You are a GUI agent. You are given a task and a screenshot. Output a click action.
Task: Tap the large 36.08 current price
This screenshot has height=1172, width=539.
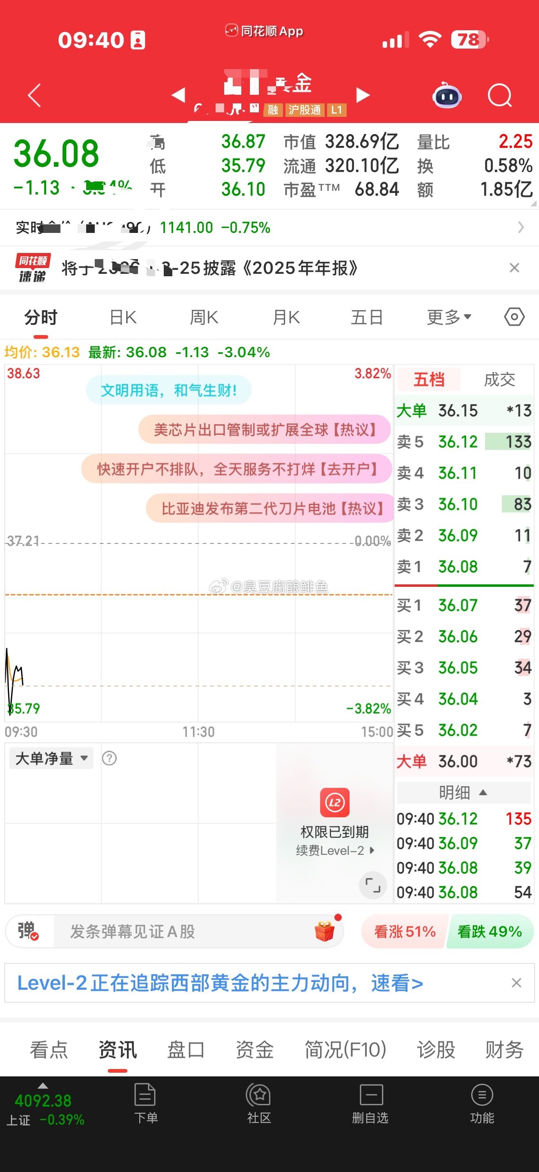(x=56, y=153)
